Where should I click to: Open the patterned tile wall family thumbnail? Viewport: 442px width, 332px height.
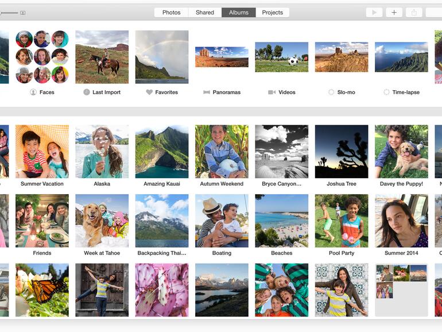pos(342,290)
